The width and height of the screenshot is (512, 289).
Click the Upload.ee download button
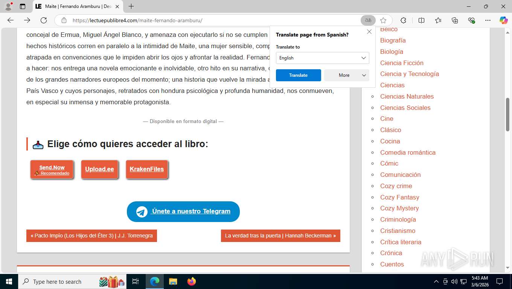point(99,169)
